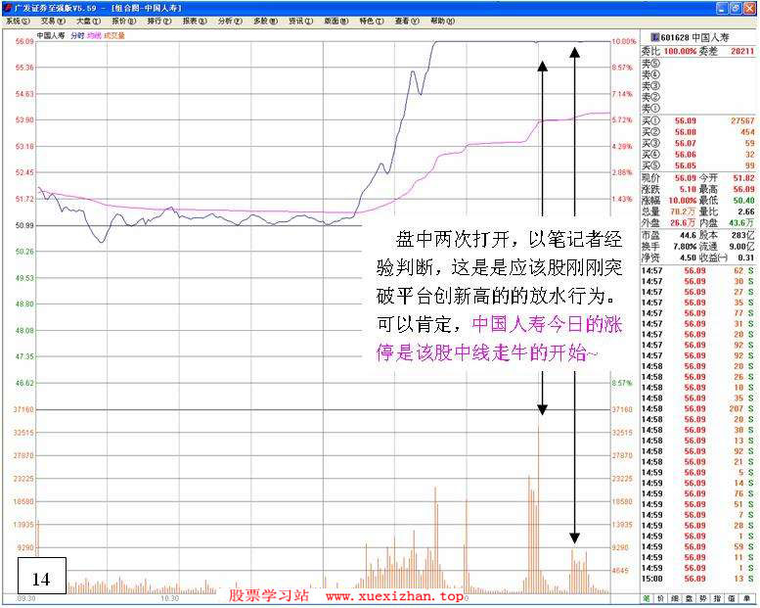Select the 买② bid row at 56.08
Image resolution: width=760 pixels, height=608 pixels.
tap(698, 132)
